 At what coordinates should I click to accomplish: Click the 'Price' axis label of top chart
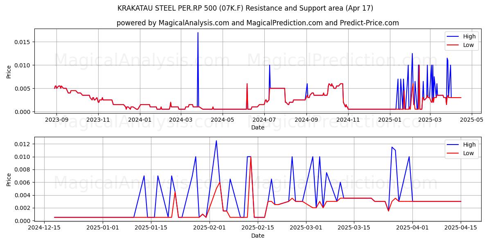pos(9,72)
